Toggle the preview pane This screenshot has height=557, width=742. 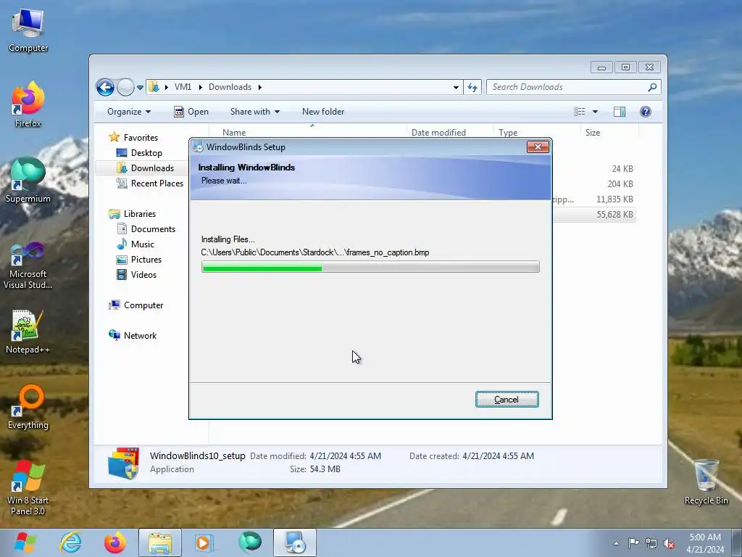(620, 112)
